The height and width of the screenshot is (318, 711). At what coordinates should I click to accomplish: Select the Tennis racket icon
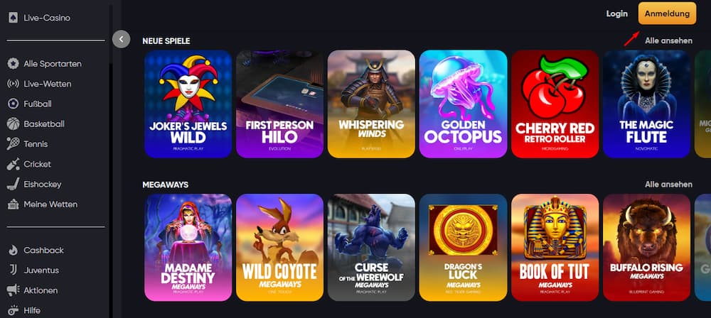[13, 144]
